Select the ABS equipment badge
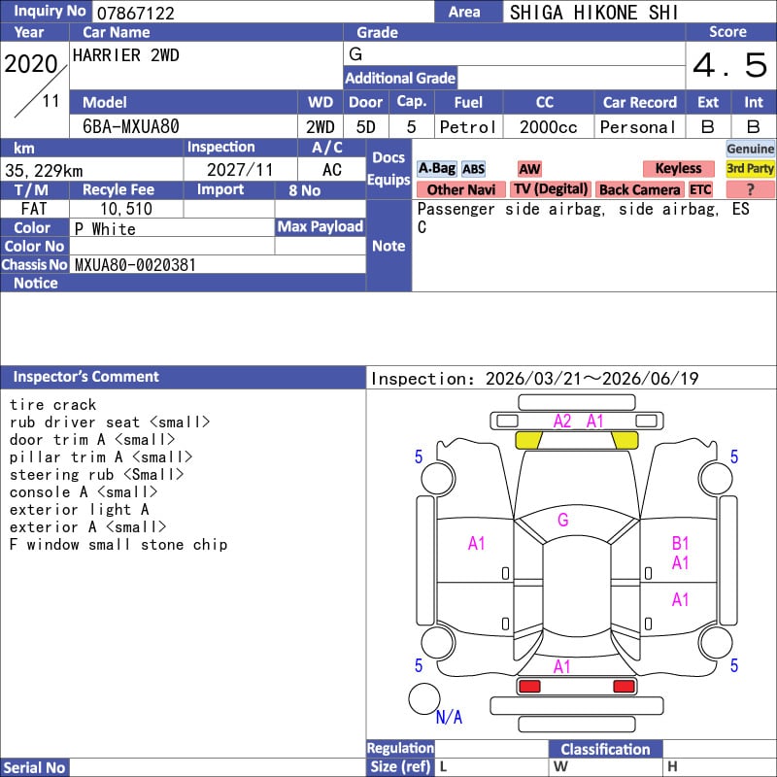The height and width of the screenshot is (777, 777). (x=473, y=169)
